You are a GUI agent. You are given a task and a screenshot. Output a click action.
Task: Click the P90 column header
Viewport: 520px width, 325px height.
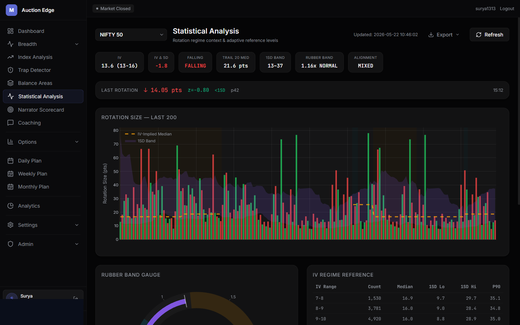[x=496, y=287]
